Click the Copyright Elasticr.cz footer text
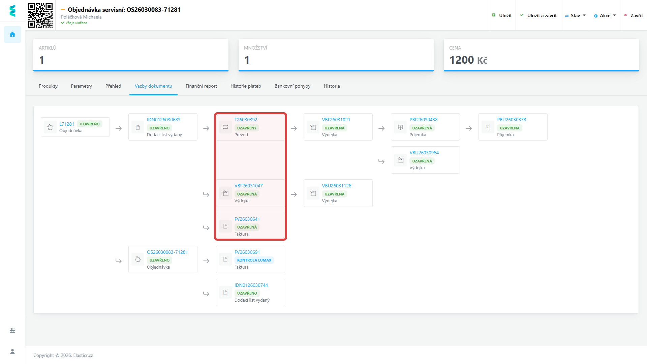This screenshot has height=364, width=647. [x=63, y=355]
